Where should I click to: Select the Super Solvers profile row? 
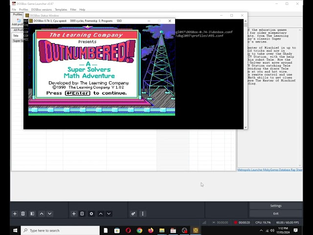(18, 41)
